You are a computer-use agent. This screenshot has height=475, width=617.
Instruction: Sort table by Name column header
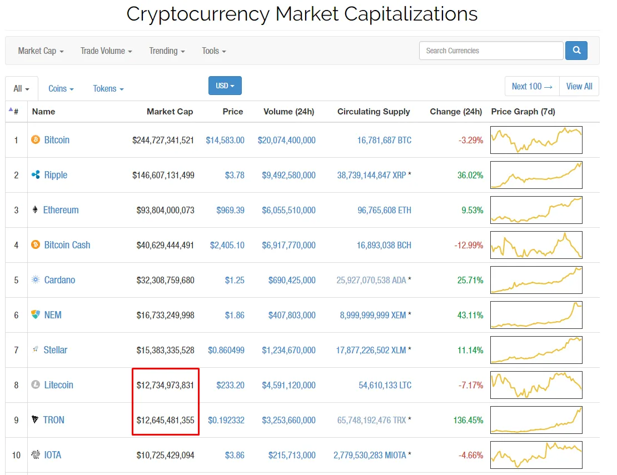[x=44, y=111]
